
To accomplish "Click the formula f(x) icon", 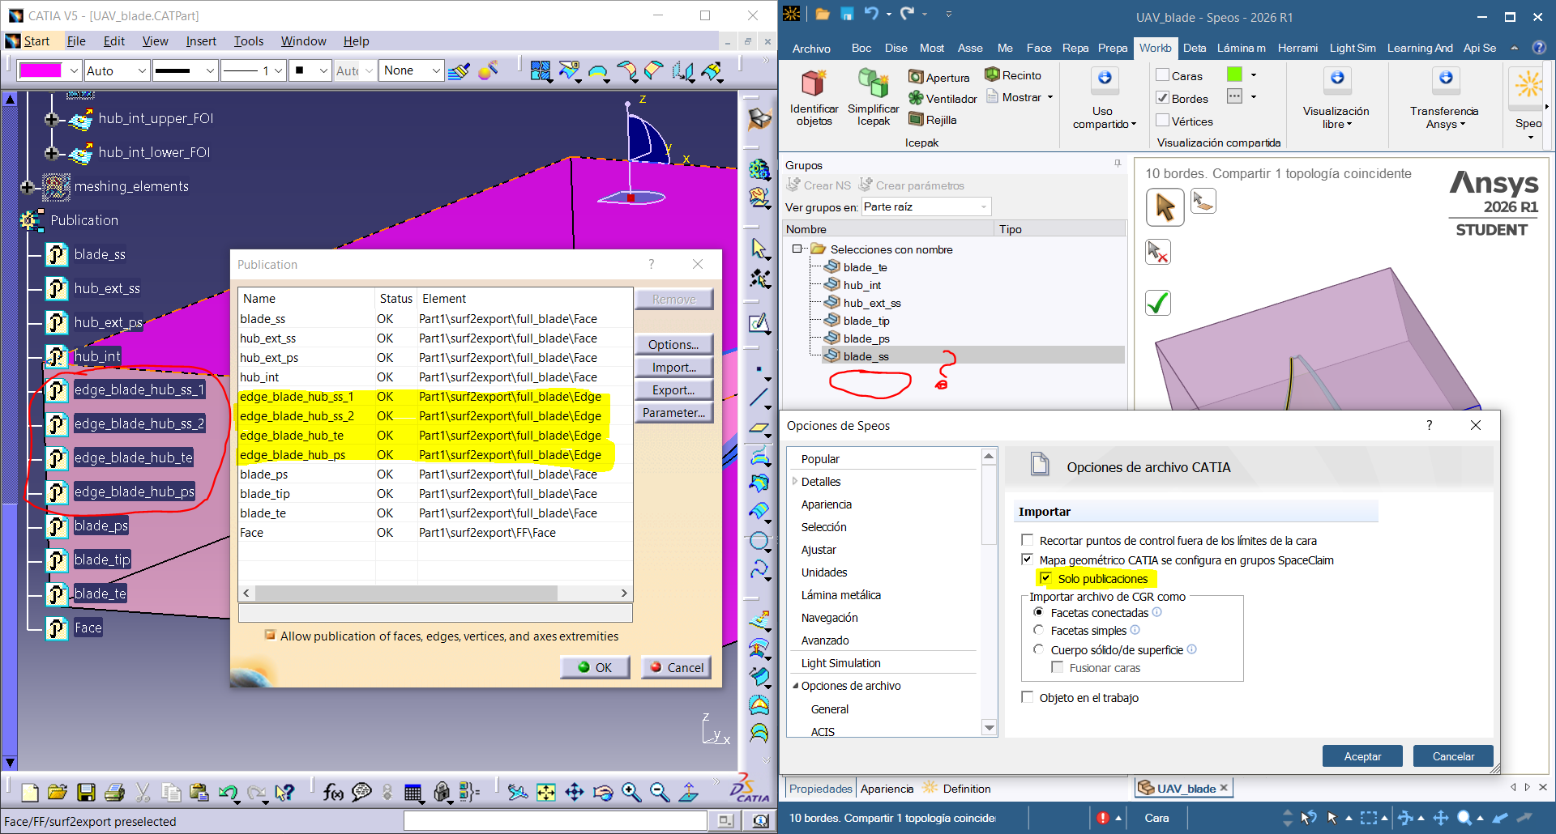I will click(332, 792).
